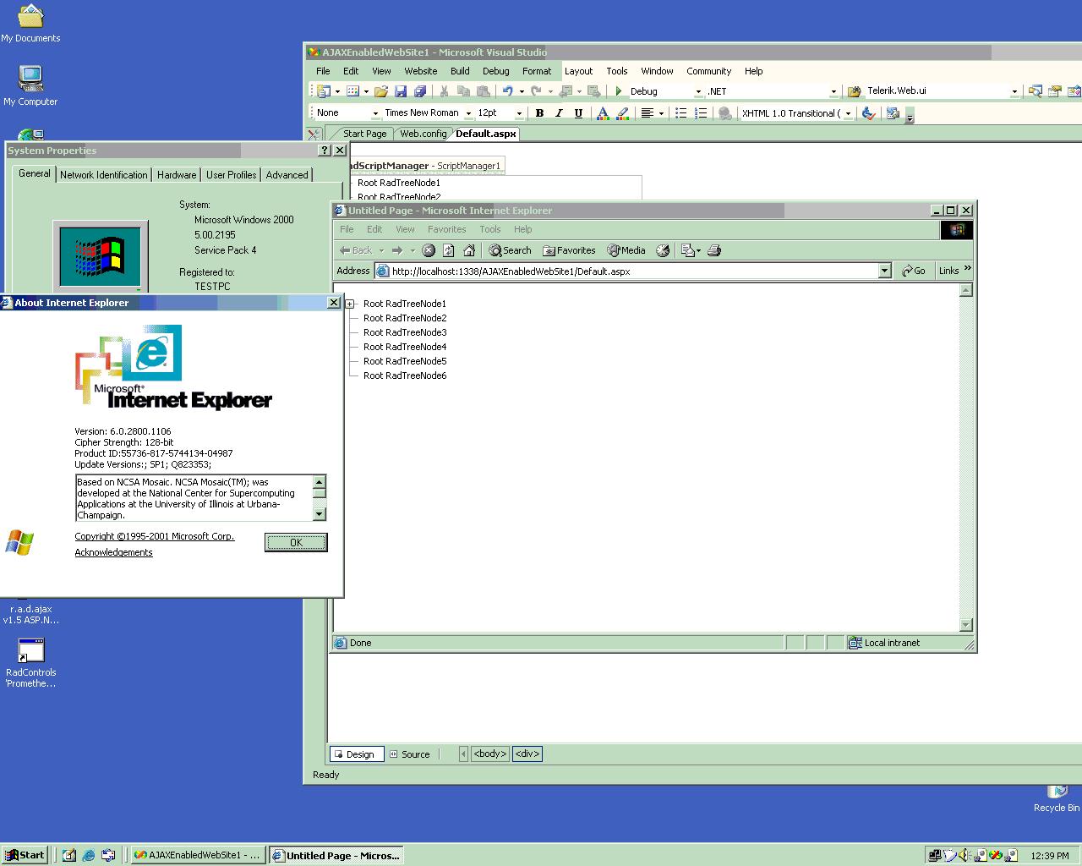The image size is (1082, 866).
Task: Open Favorites menu in Internet Explorer
Action: coord(446,229)
